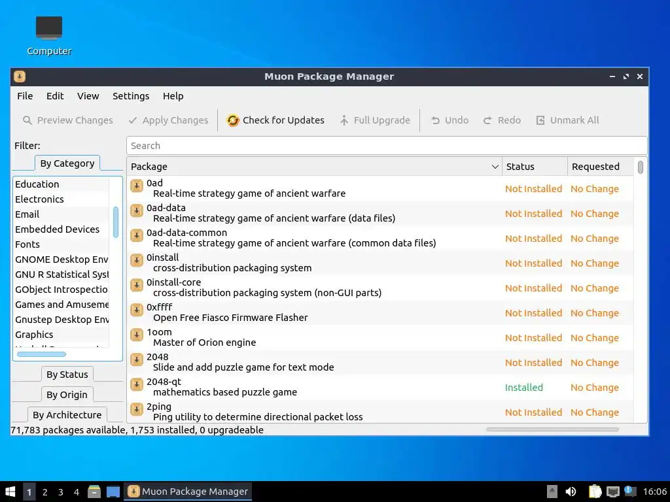Click the network tray icon
The width and height of the screenshot is (670, 502).
coord(612,492)
